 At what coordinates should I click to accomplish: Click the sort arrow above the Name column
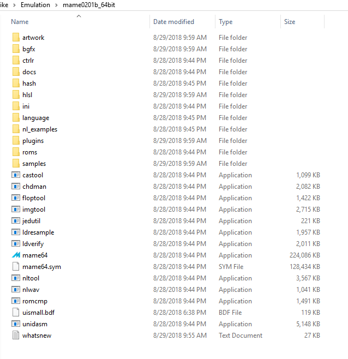[x=79, y=16]
